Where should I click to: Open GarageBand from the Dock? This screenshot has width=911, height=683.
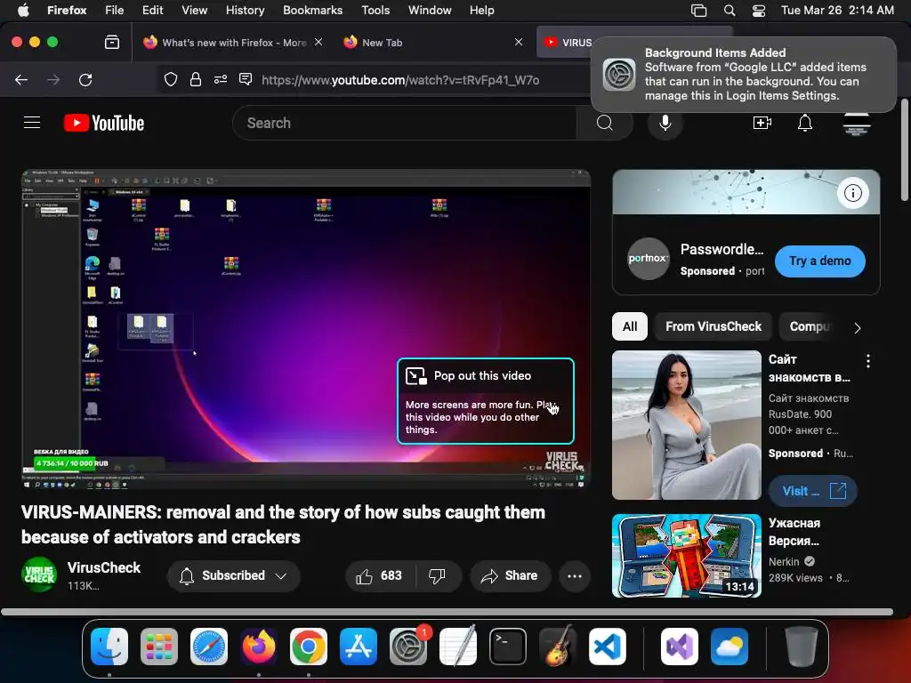click(x=558, y=647)
